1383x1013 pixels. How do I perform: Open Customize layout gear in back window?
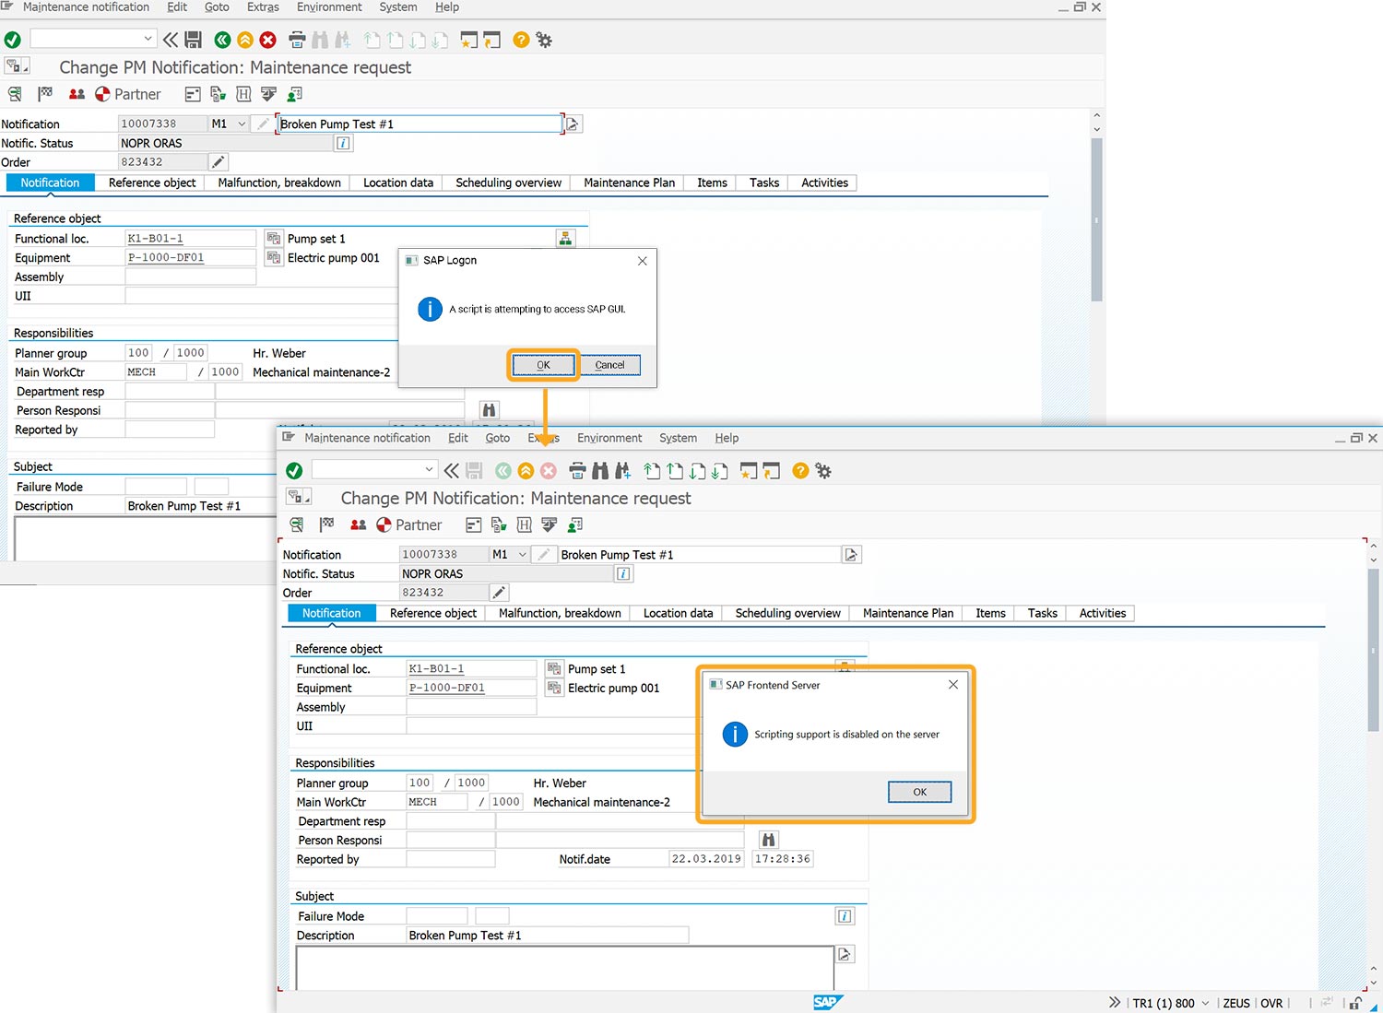coord(545,40)
